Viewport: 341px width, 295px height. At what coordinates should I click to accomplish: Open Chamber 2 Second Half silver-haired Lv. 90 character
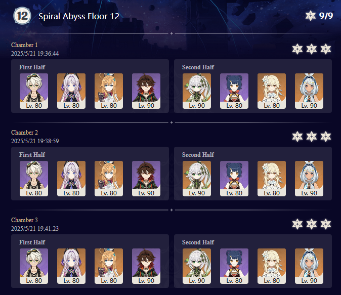point(309,179)
